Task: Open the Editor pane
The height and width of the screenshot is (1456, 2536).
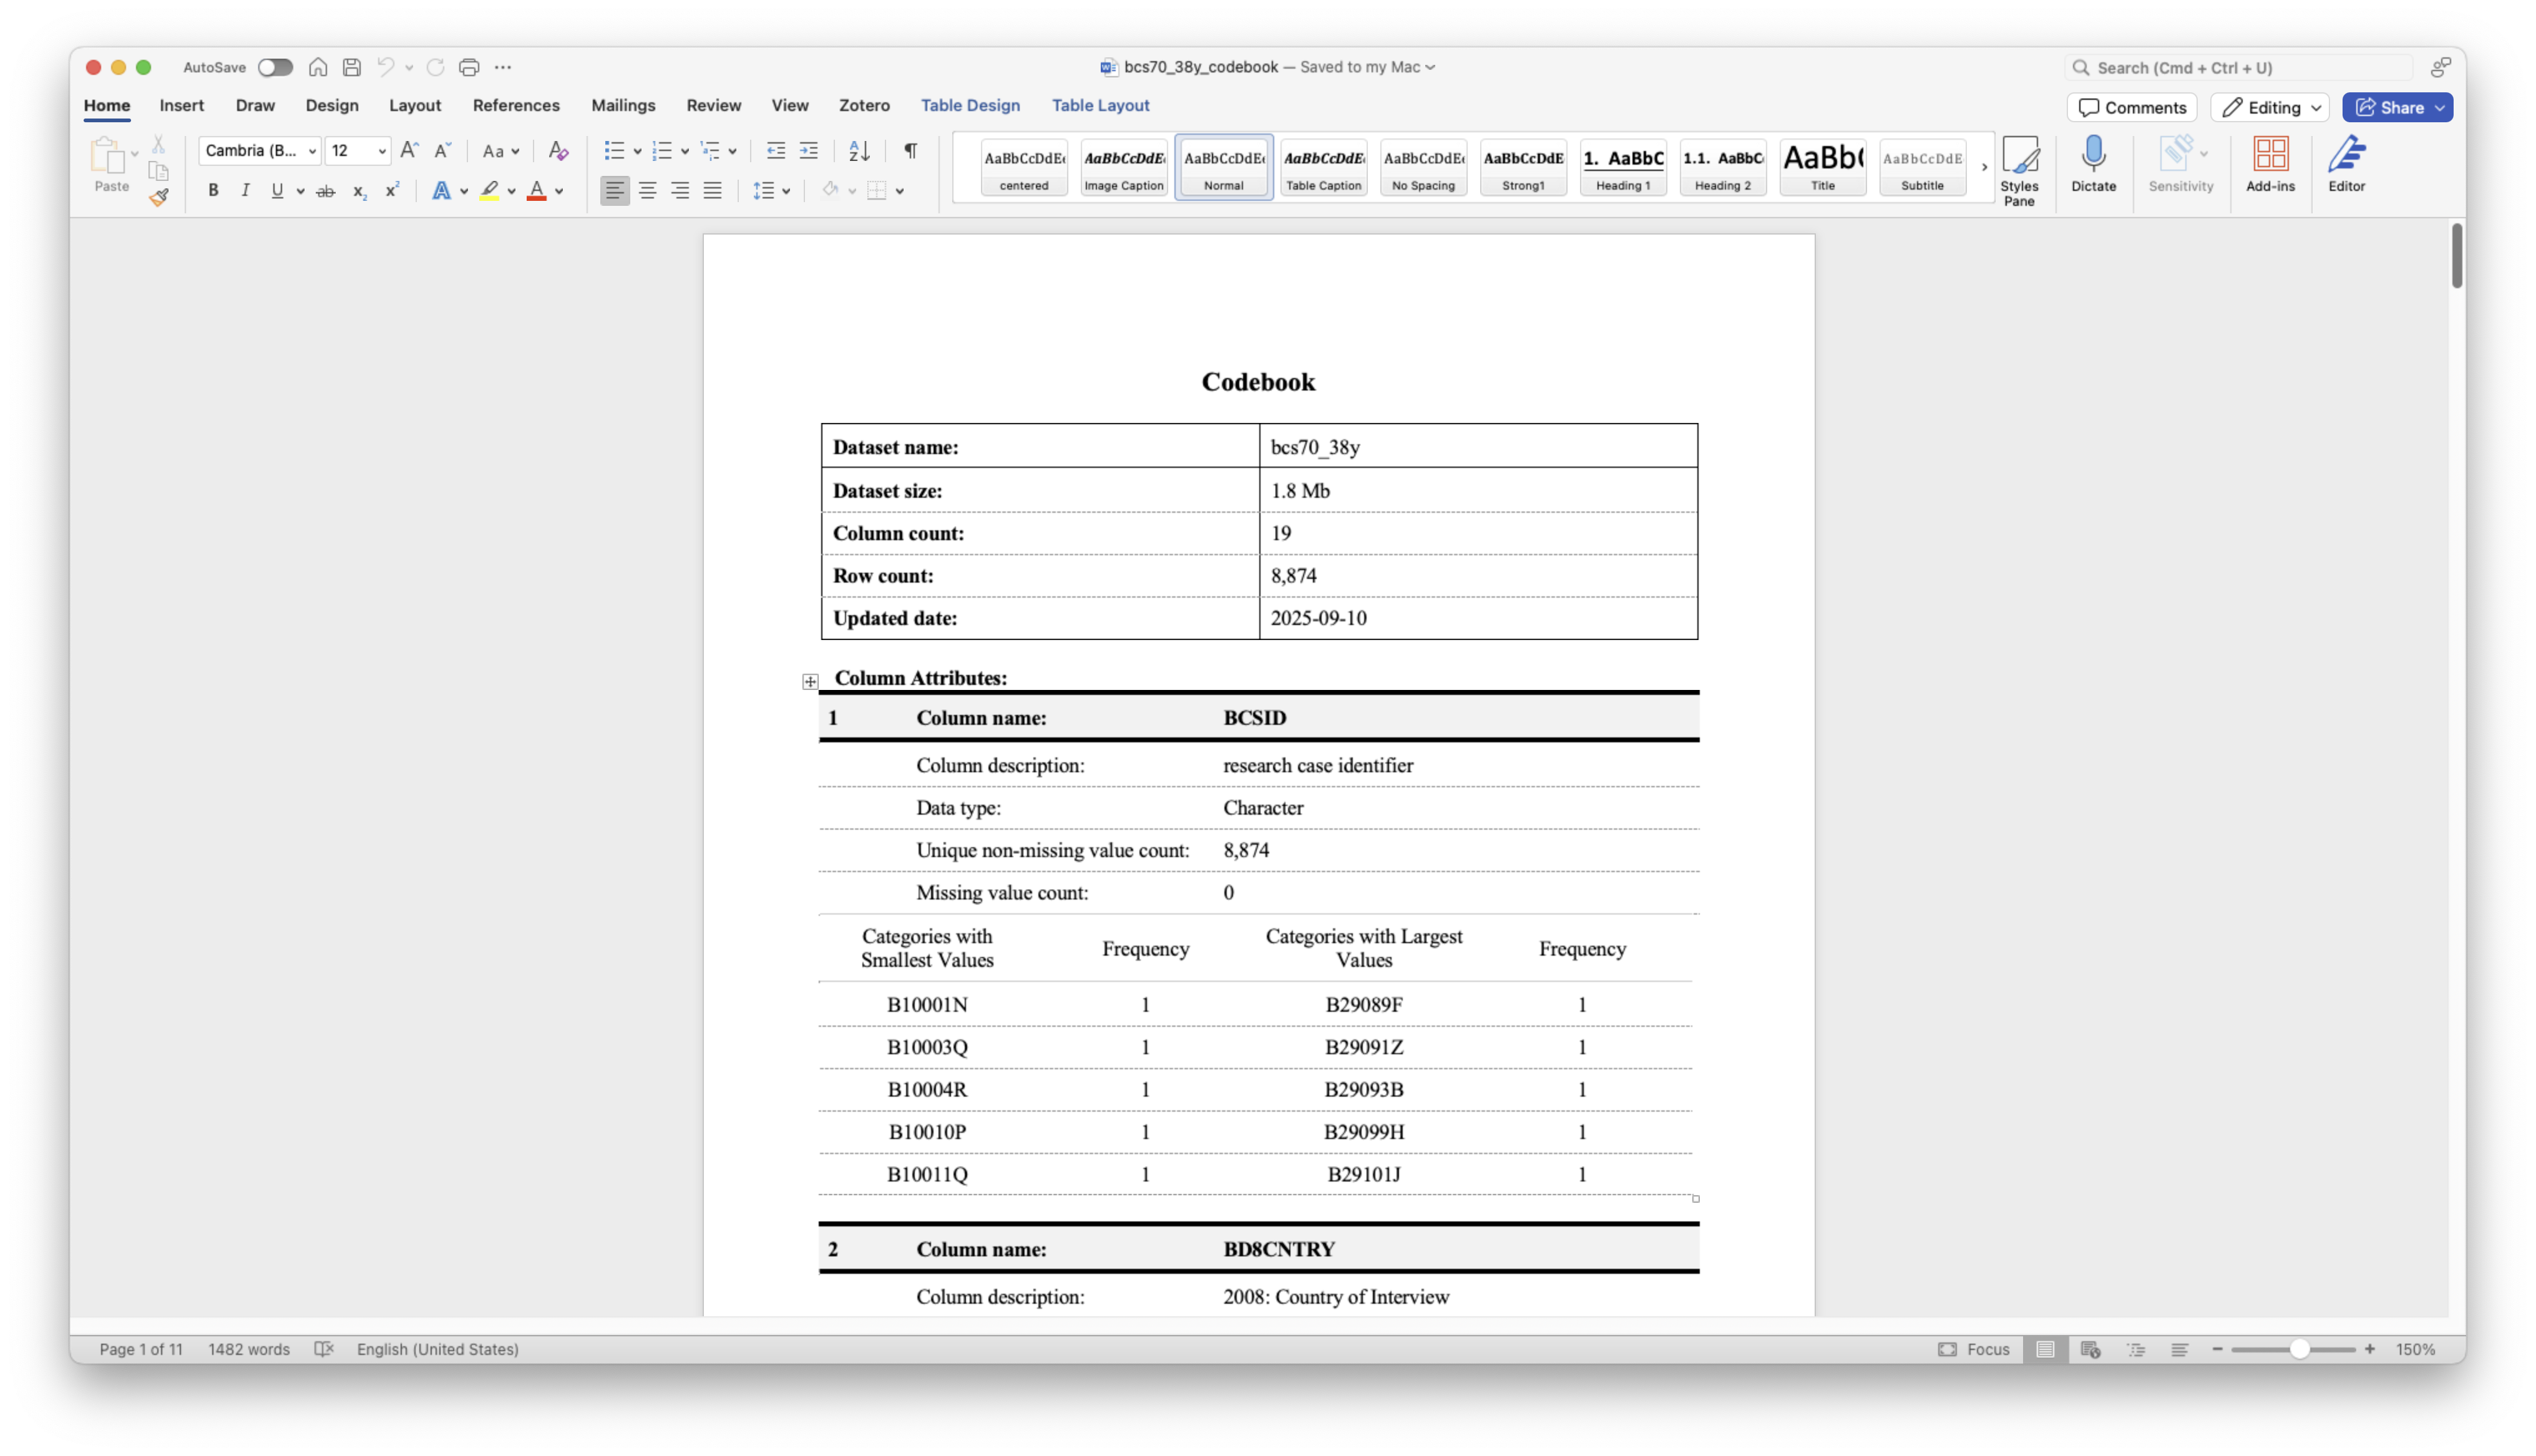Action: (2346, 165)
